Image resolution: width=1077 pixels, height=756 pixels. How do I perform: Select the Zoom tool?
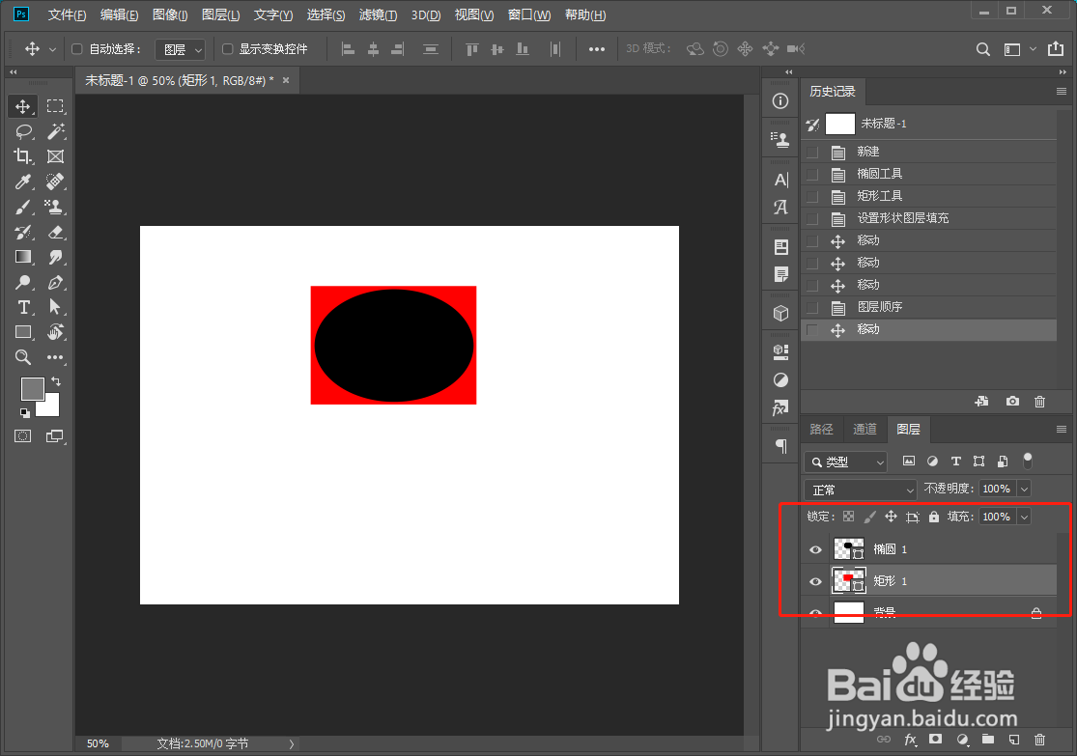(22, 357)
